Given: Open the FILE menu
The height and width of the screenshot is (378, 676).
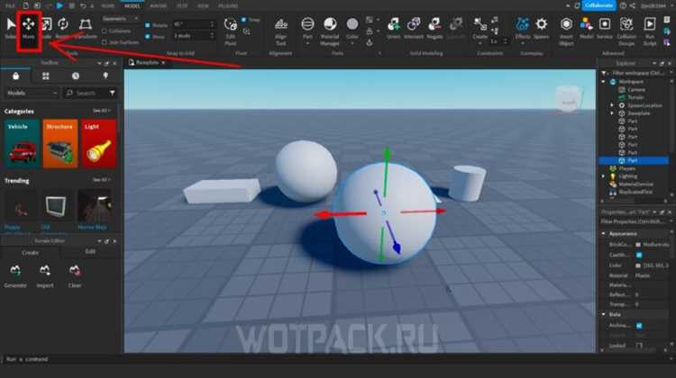Looking at the screenshot, I should pos(10,6).
